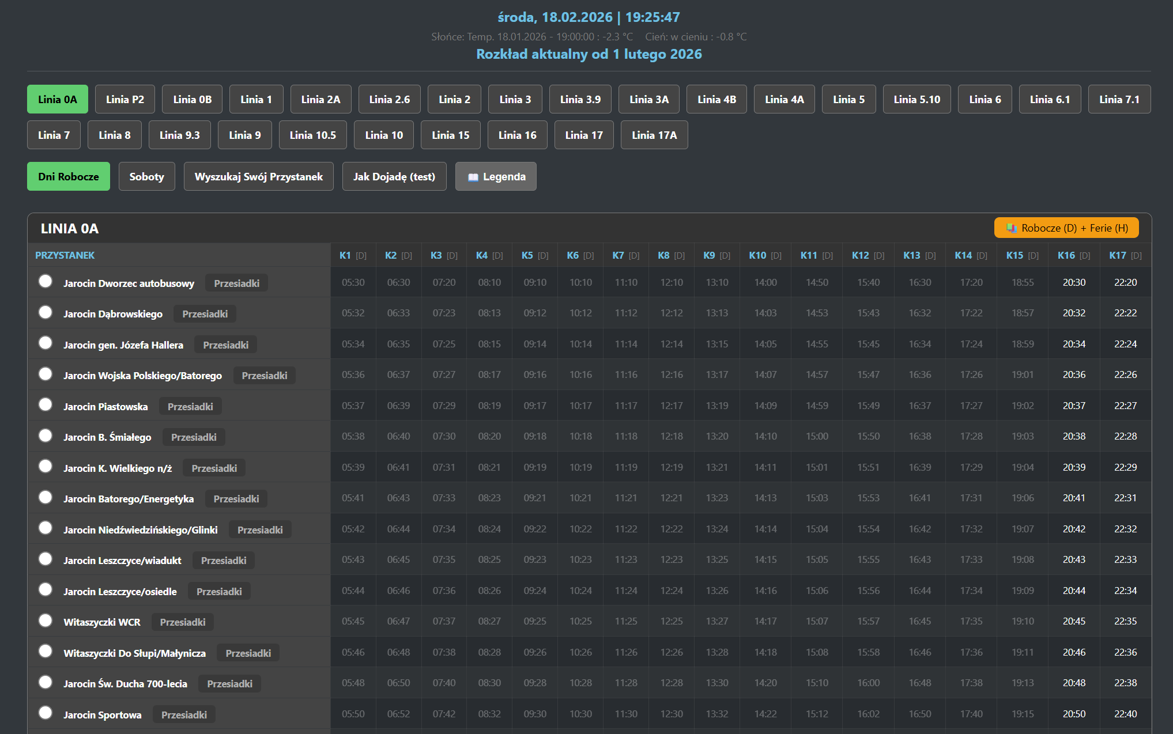Select radio for Jarocin Piastowska stop
Screen dimensions: 1173x734
point(46,404)
